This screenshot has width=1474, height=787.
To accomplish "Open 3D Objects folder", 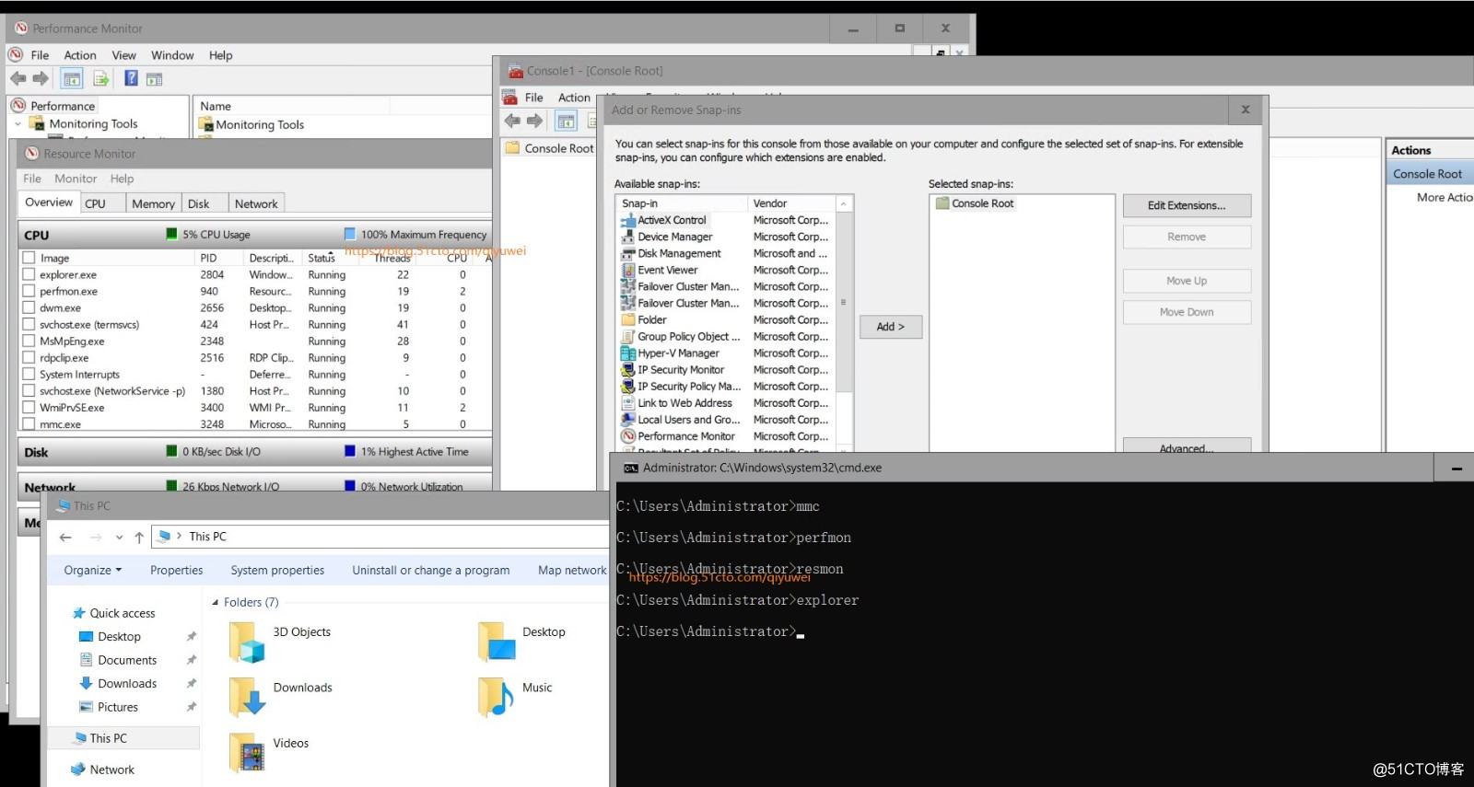I will pyautogui.click(x=280, y=642).
